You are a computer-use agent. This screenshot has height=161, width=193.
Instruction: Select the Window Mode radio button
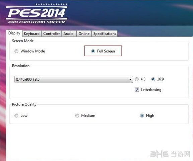(16, 51)
